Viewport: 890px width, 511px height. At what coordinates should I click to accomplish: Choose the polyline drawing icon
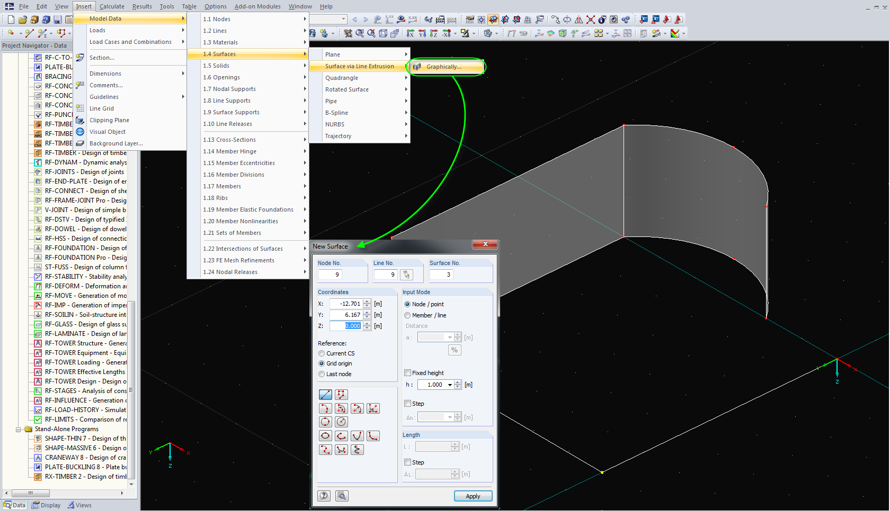pos(341,395)
